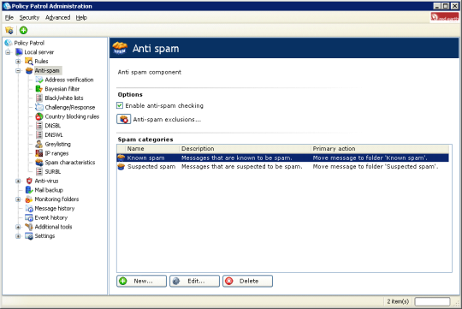Expand the Additional tools node
Screen dimensions: 462x309
click(x=18, y=227)
